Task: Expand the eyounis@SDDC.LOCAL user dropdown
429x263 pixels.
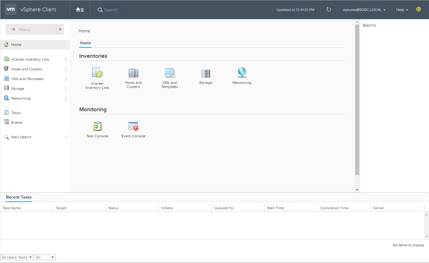Action: coord(364,10)
